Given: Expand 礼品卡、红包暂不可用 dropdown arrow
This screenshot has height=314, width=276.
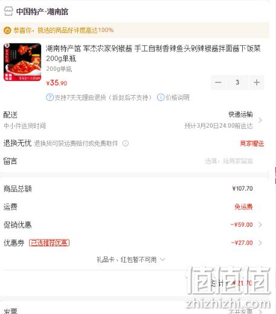Looking at the screenshot, I should (x=162, y=260).
